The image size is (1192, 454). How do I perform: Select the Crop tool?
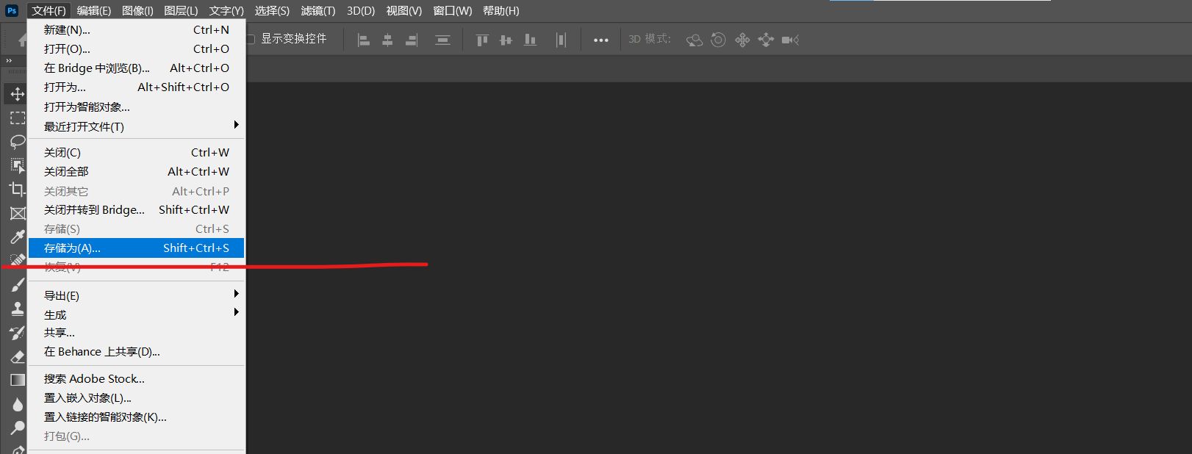point(17,189)
